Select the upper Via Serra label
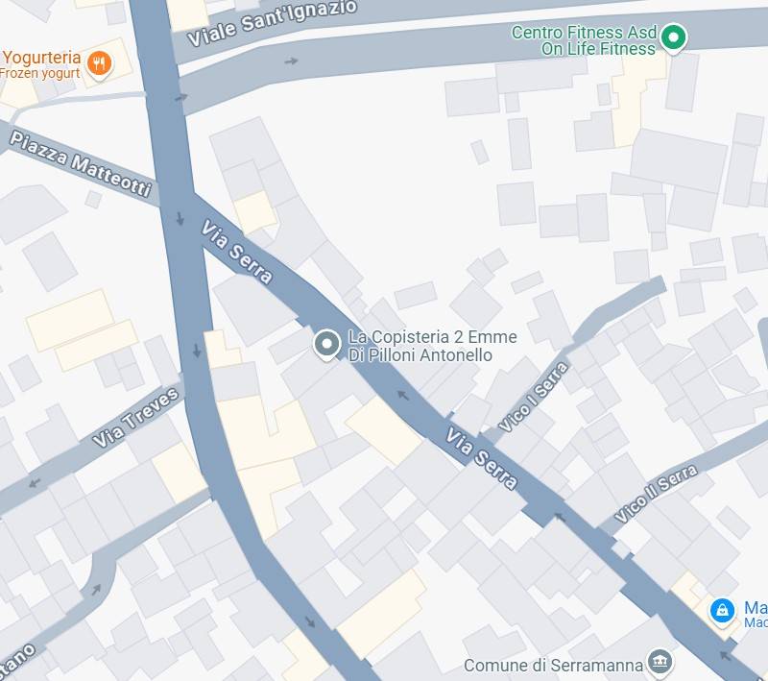The image size is (768, 681). click(x=236, y=252)
